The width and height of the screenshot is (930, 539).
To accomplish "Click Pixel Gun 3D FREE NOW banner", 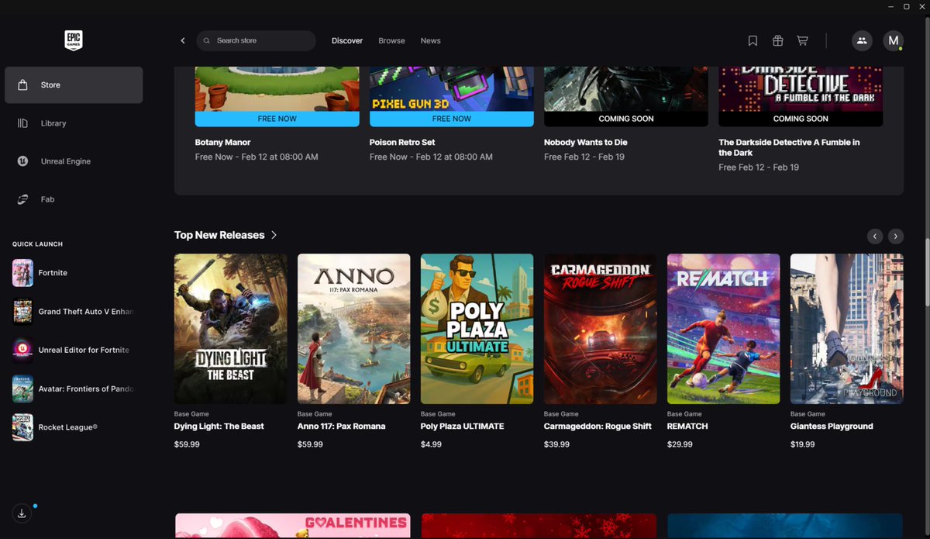I will tap(452, 119).
